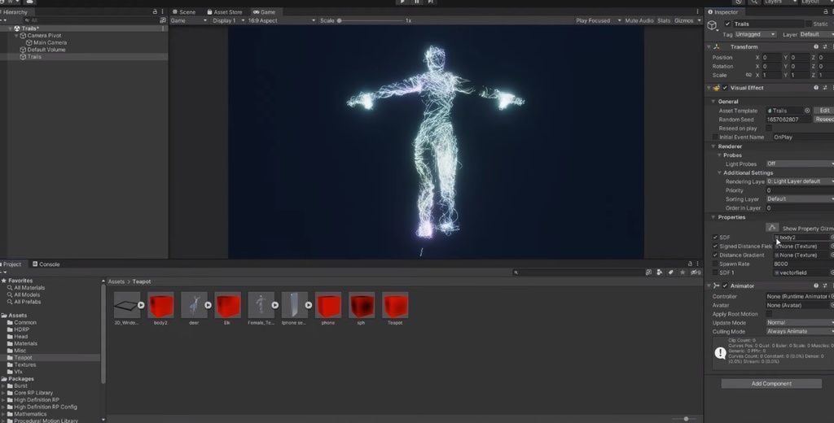
Task: Toggle the Animator component enabled checkbox
Action: pyautogui.click(x=725, y=286)
